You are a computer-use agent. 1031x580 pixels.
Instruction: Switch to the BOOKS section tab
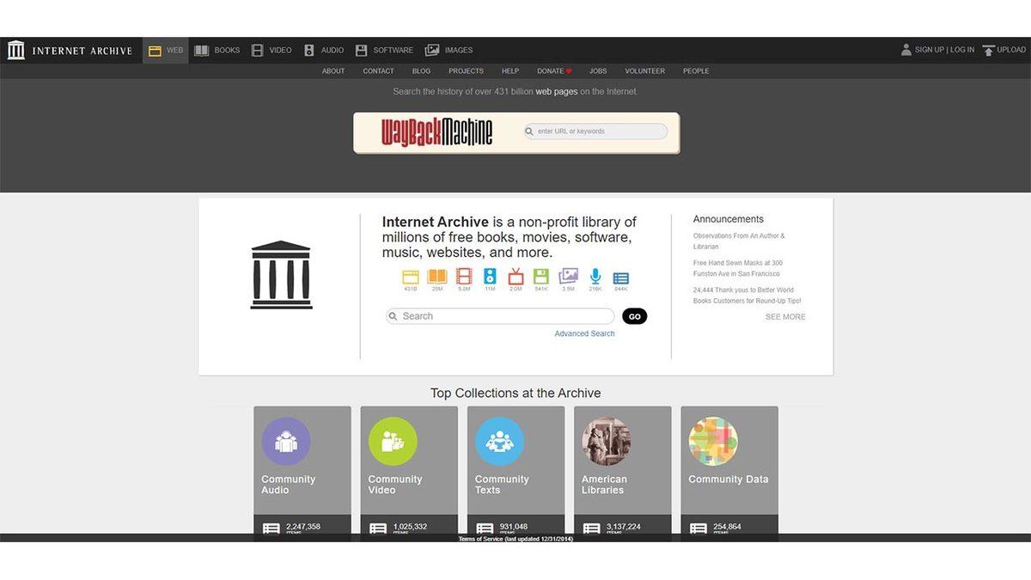pyautogui.click(x=216, y=50)
